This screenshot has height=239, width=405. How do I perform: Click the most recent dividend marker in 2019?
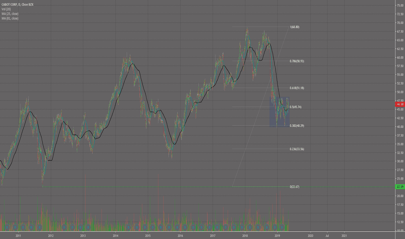(282, 227)
